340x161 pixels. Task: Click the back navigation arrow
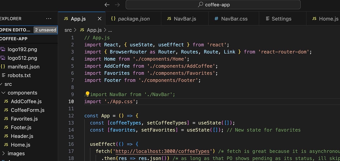point(107,5)
